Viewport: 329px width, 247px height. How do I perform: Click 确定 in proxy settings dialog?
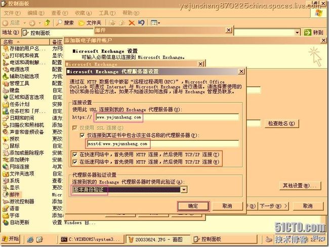(x=193, y=206)
